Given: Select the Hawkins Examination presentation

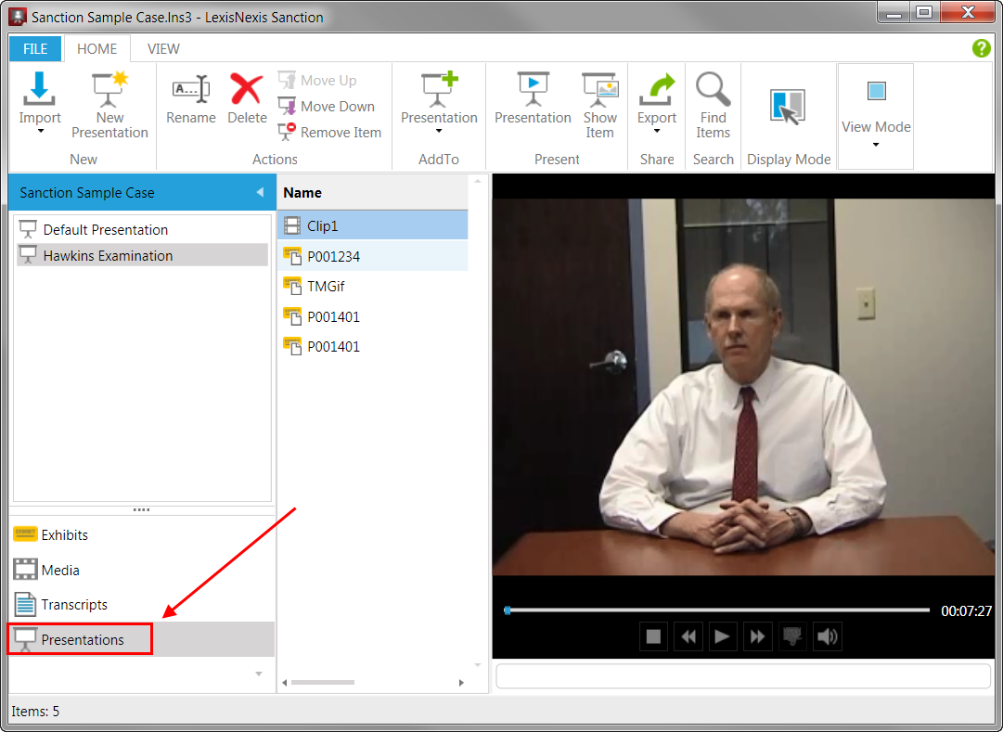Looking at the screenshot, I should pos(142,255).
